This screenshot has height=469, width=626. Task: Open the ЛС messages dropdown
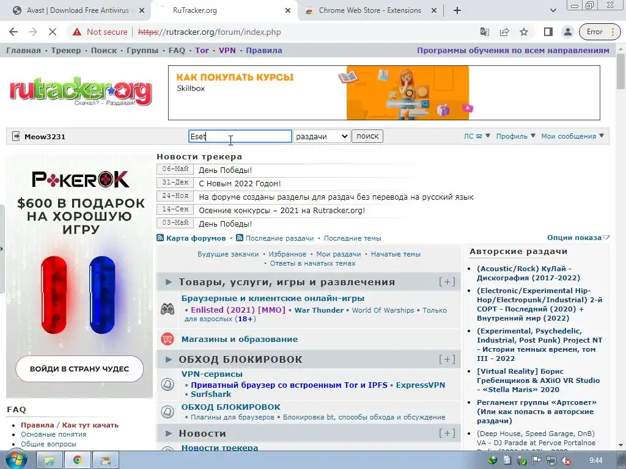tap(476, 136)
